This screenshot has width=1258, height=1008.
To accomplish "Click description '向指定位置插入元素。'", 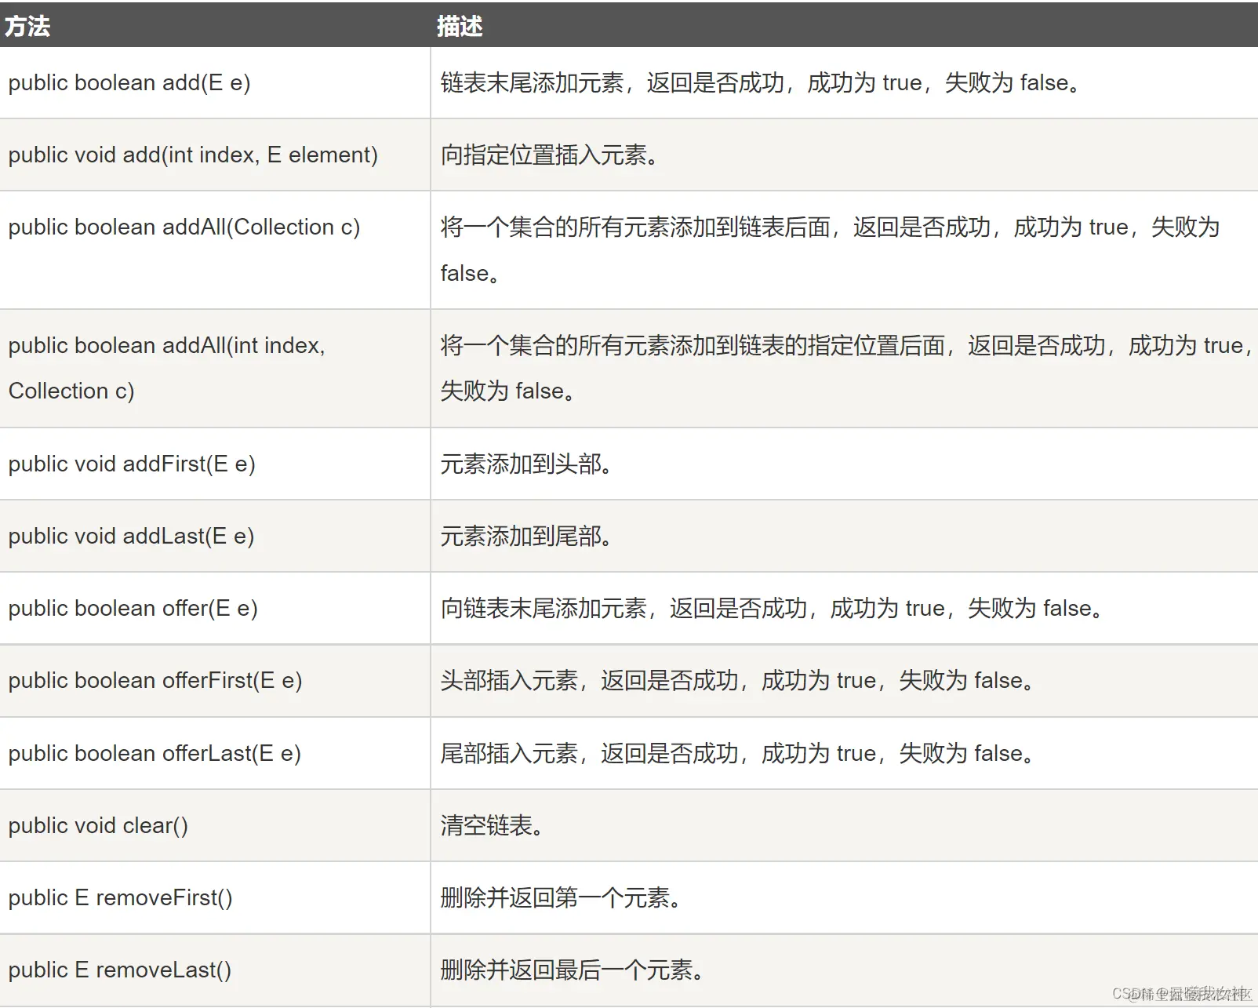I will 549,155.
